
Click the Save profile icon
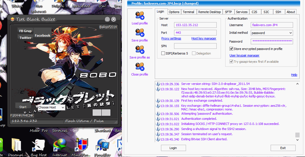tap(140, 33)
